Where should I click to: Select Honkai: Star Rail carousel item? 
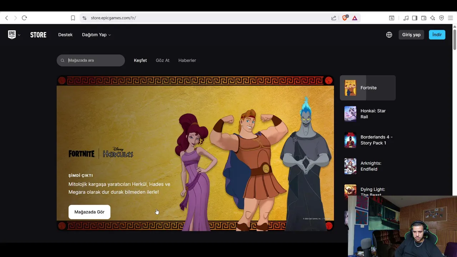[368, 114]
